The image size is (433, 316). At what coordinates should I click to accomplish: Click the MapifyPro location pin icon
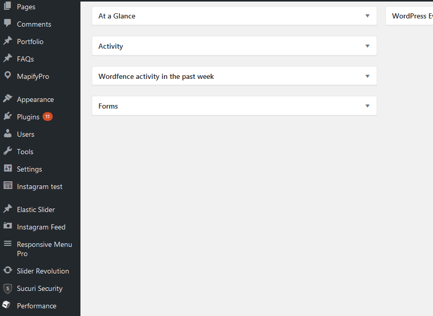pyautogui.click(x=8, y=76)
